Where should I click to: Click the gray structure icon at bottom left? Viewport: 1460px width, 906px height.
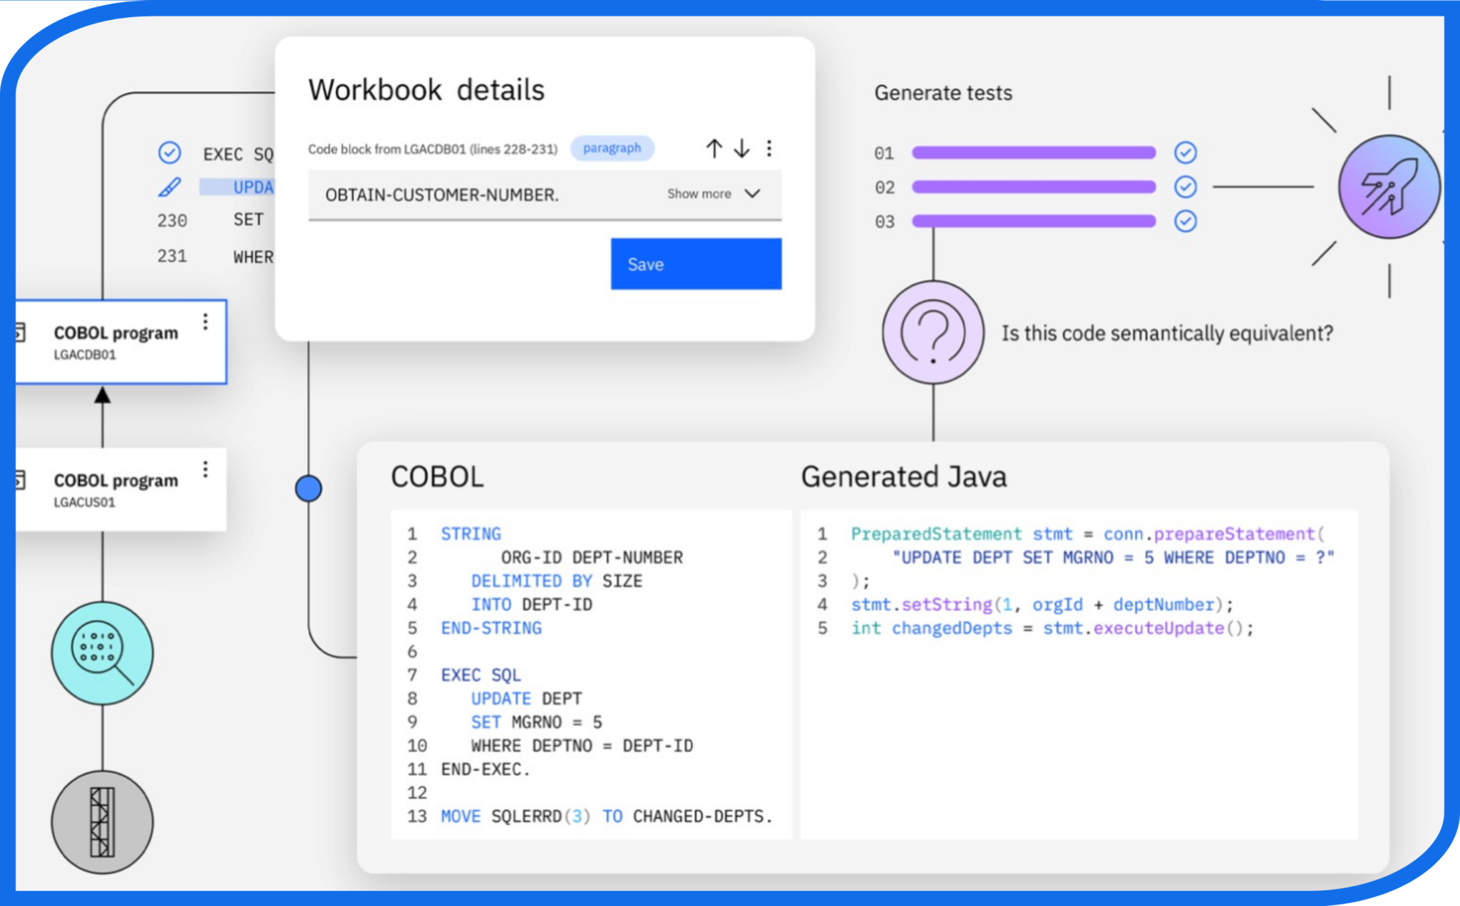102,821
